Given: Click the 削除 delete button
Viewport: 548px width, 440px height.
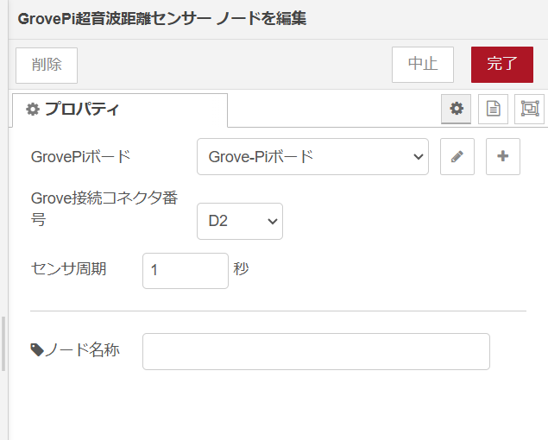Looking at the screenshot, I should [47, 66].
